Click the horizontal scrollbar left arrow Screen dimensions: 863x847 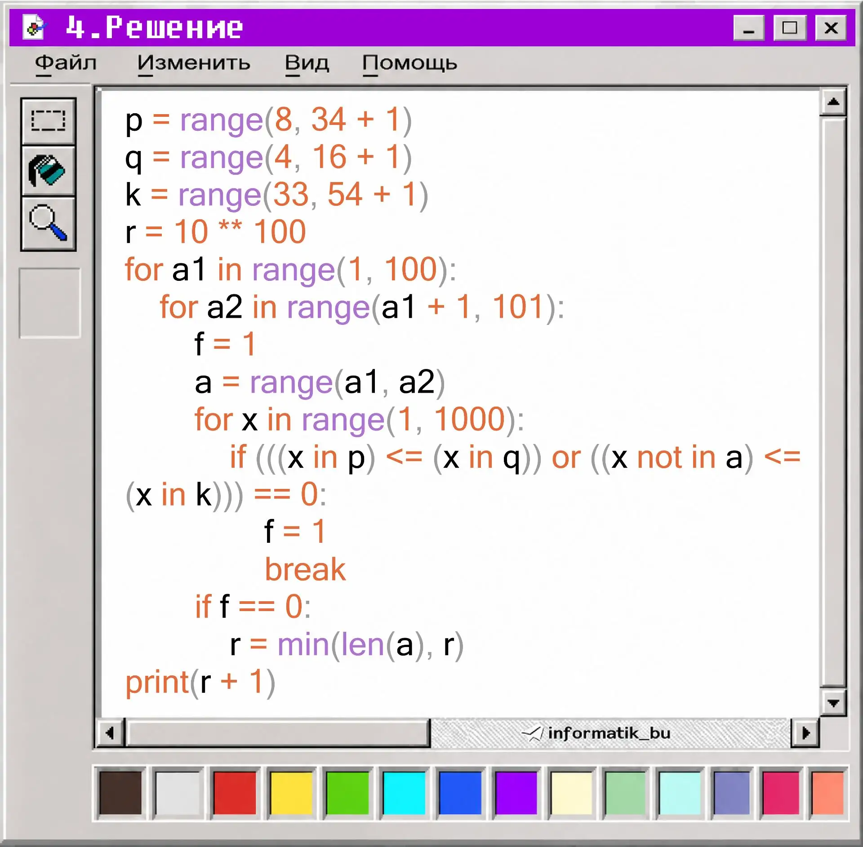pos(110,733)
